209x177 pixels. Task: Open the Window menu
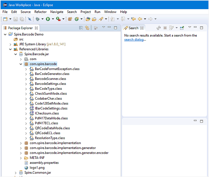pyautogui.click(x=110, y=12)
